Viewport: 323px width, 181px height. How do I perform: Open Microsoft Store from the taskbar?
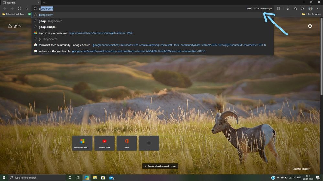(103, 177)
